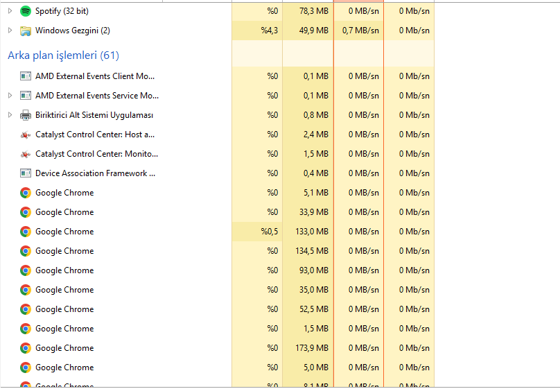Expand the AMD External Events Service entry
The image size is (560, 389).
pyautogui.click(x=10, y=96)
